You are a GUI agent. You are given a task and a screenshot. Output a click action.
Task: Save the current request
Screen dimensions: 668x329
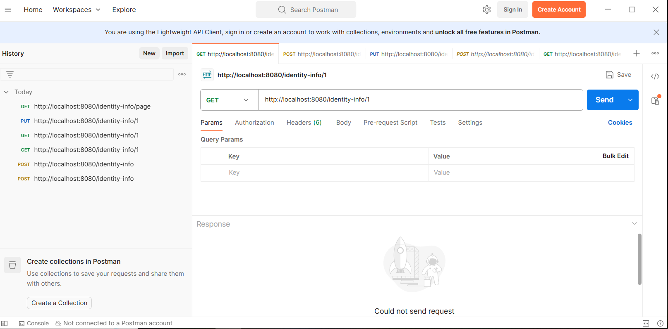click(618, 75)
